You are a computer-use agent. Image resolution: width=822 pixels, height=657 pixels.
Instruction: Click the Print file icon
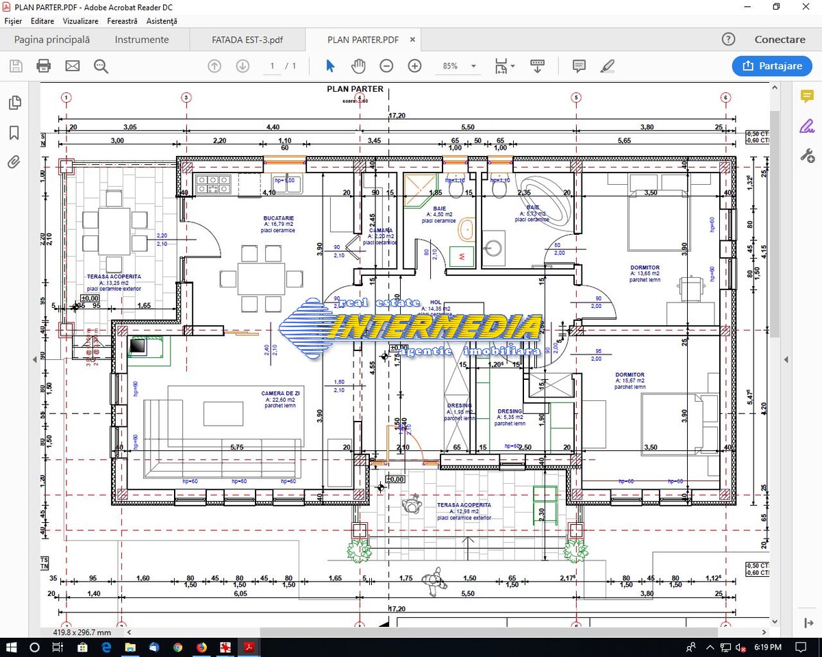point(43,66)
